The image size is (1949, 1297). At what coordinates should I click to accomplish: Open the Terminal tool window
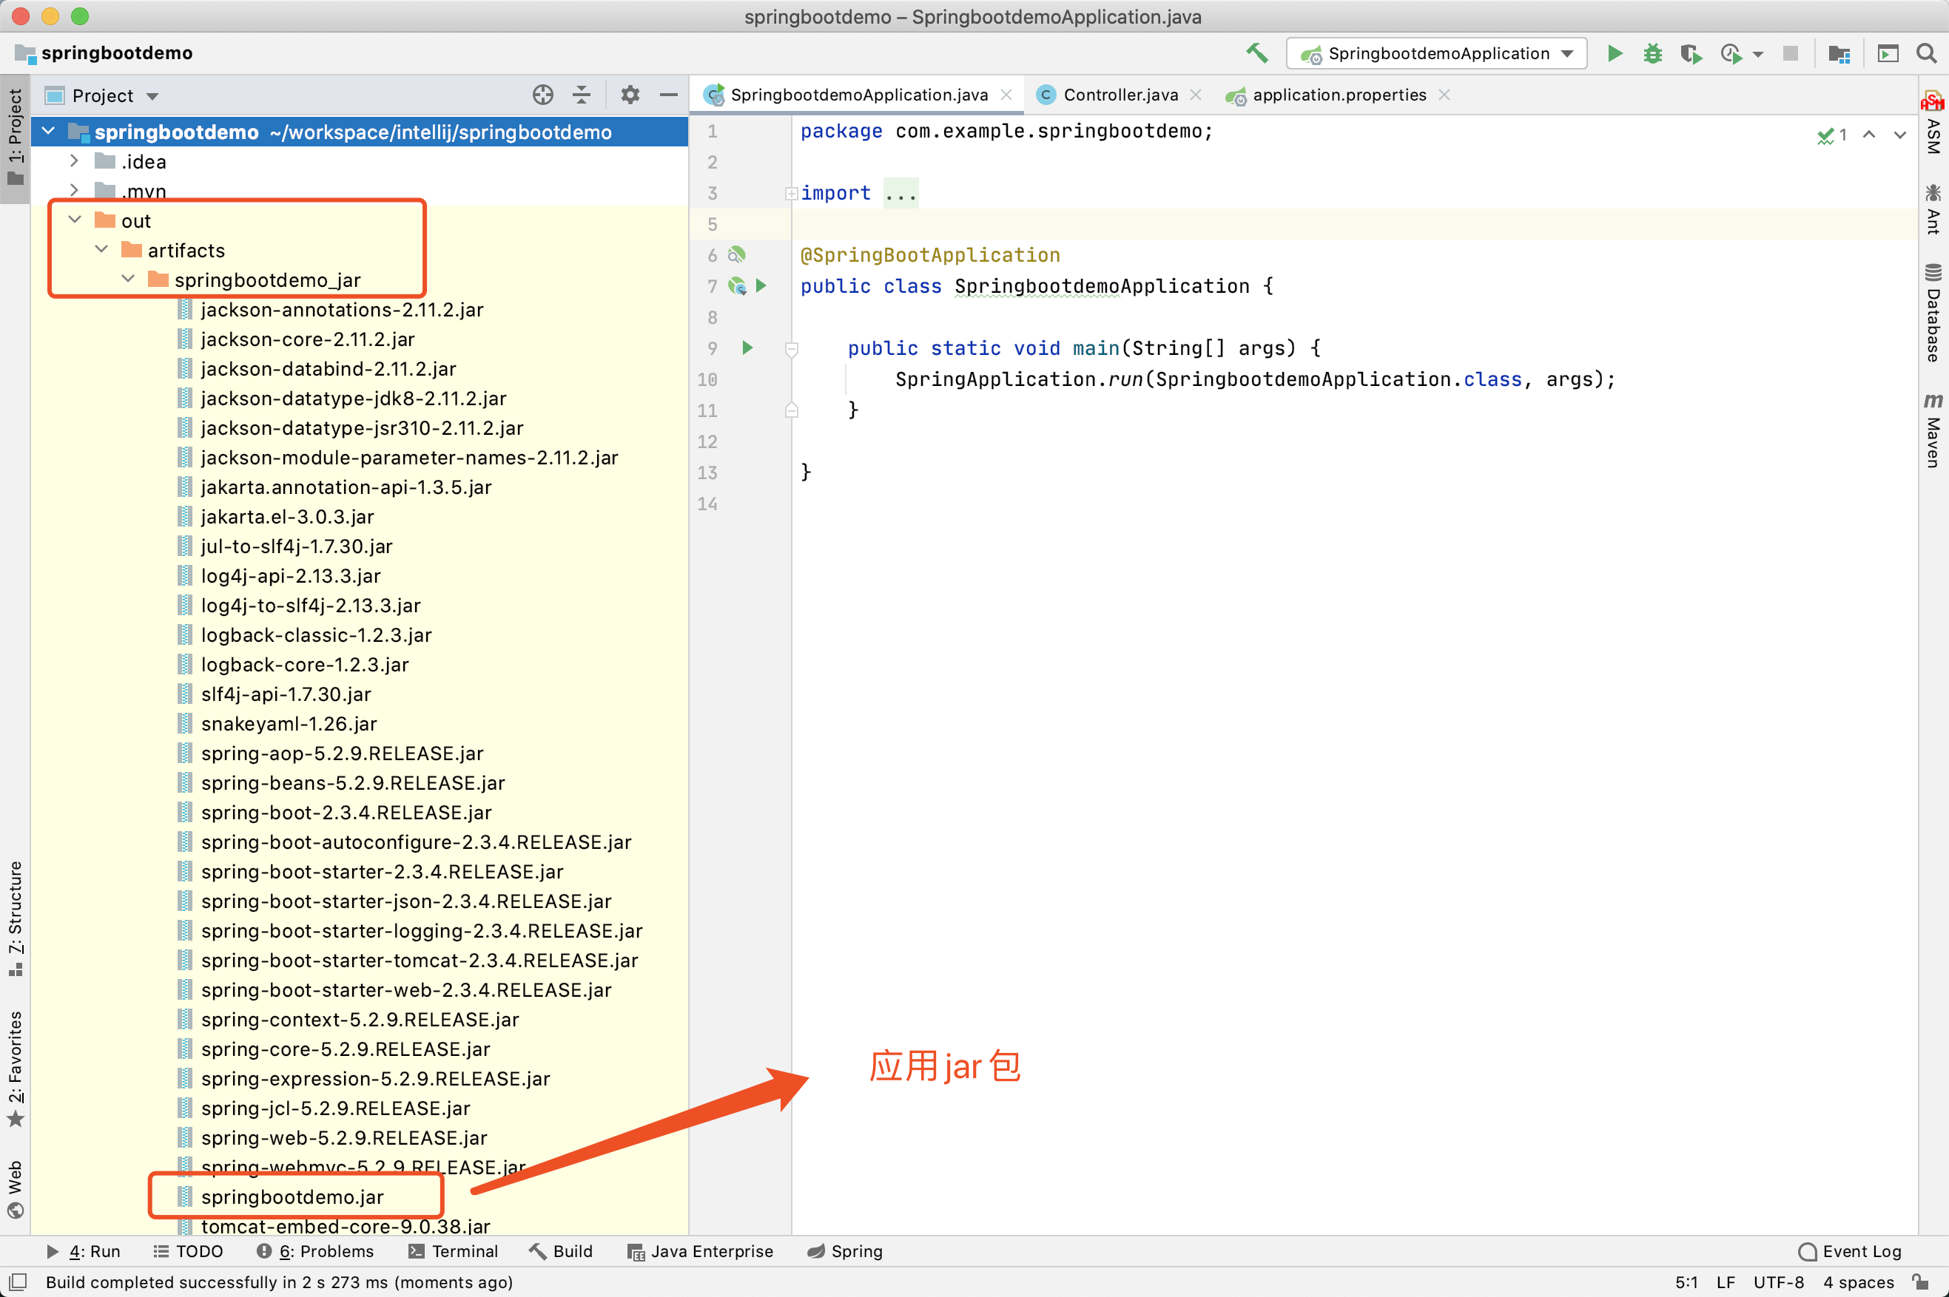click(454, 1250)
